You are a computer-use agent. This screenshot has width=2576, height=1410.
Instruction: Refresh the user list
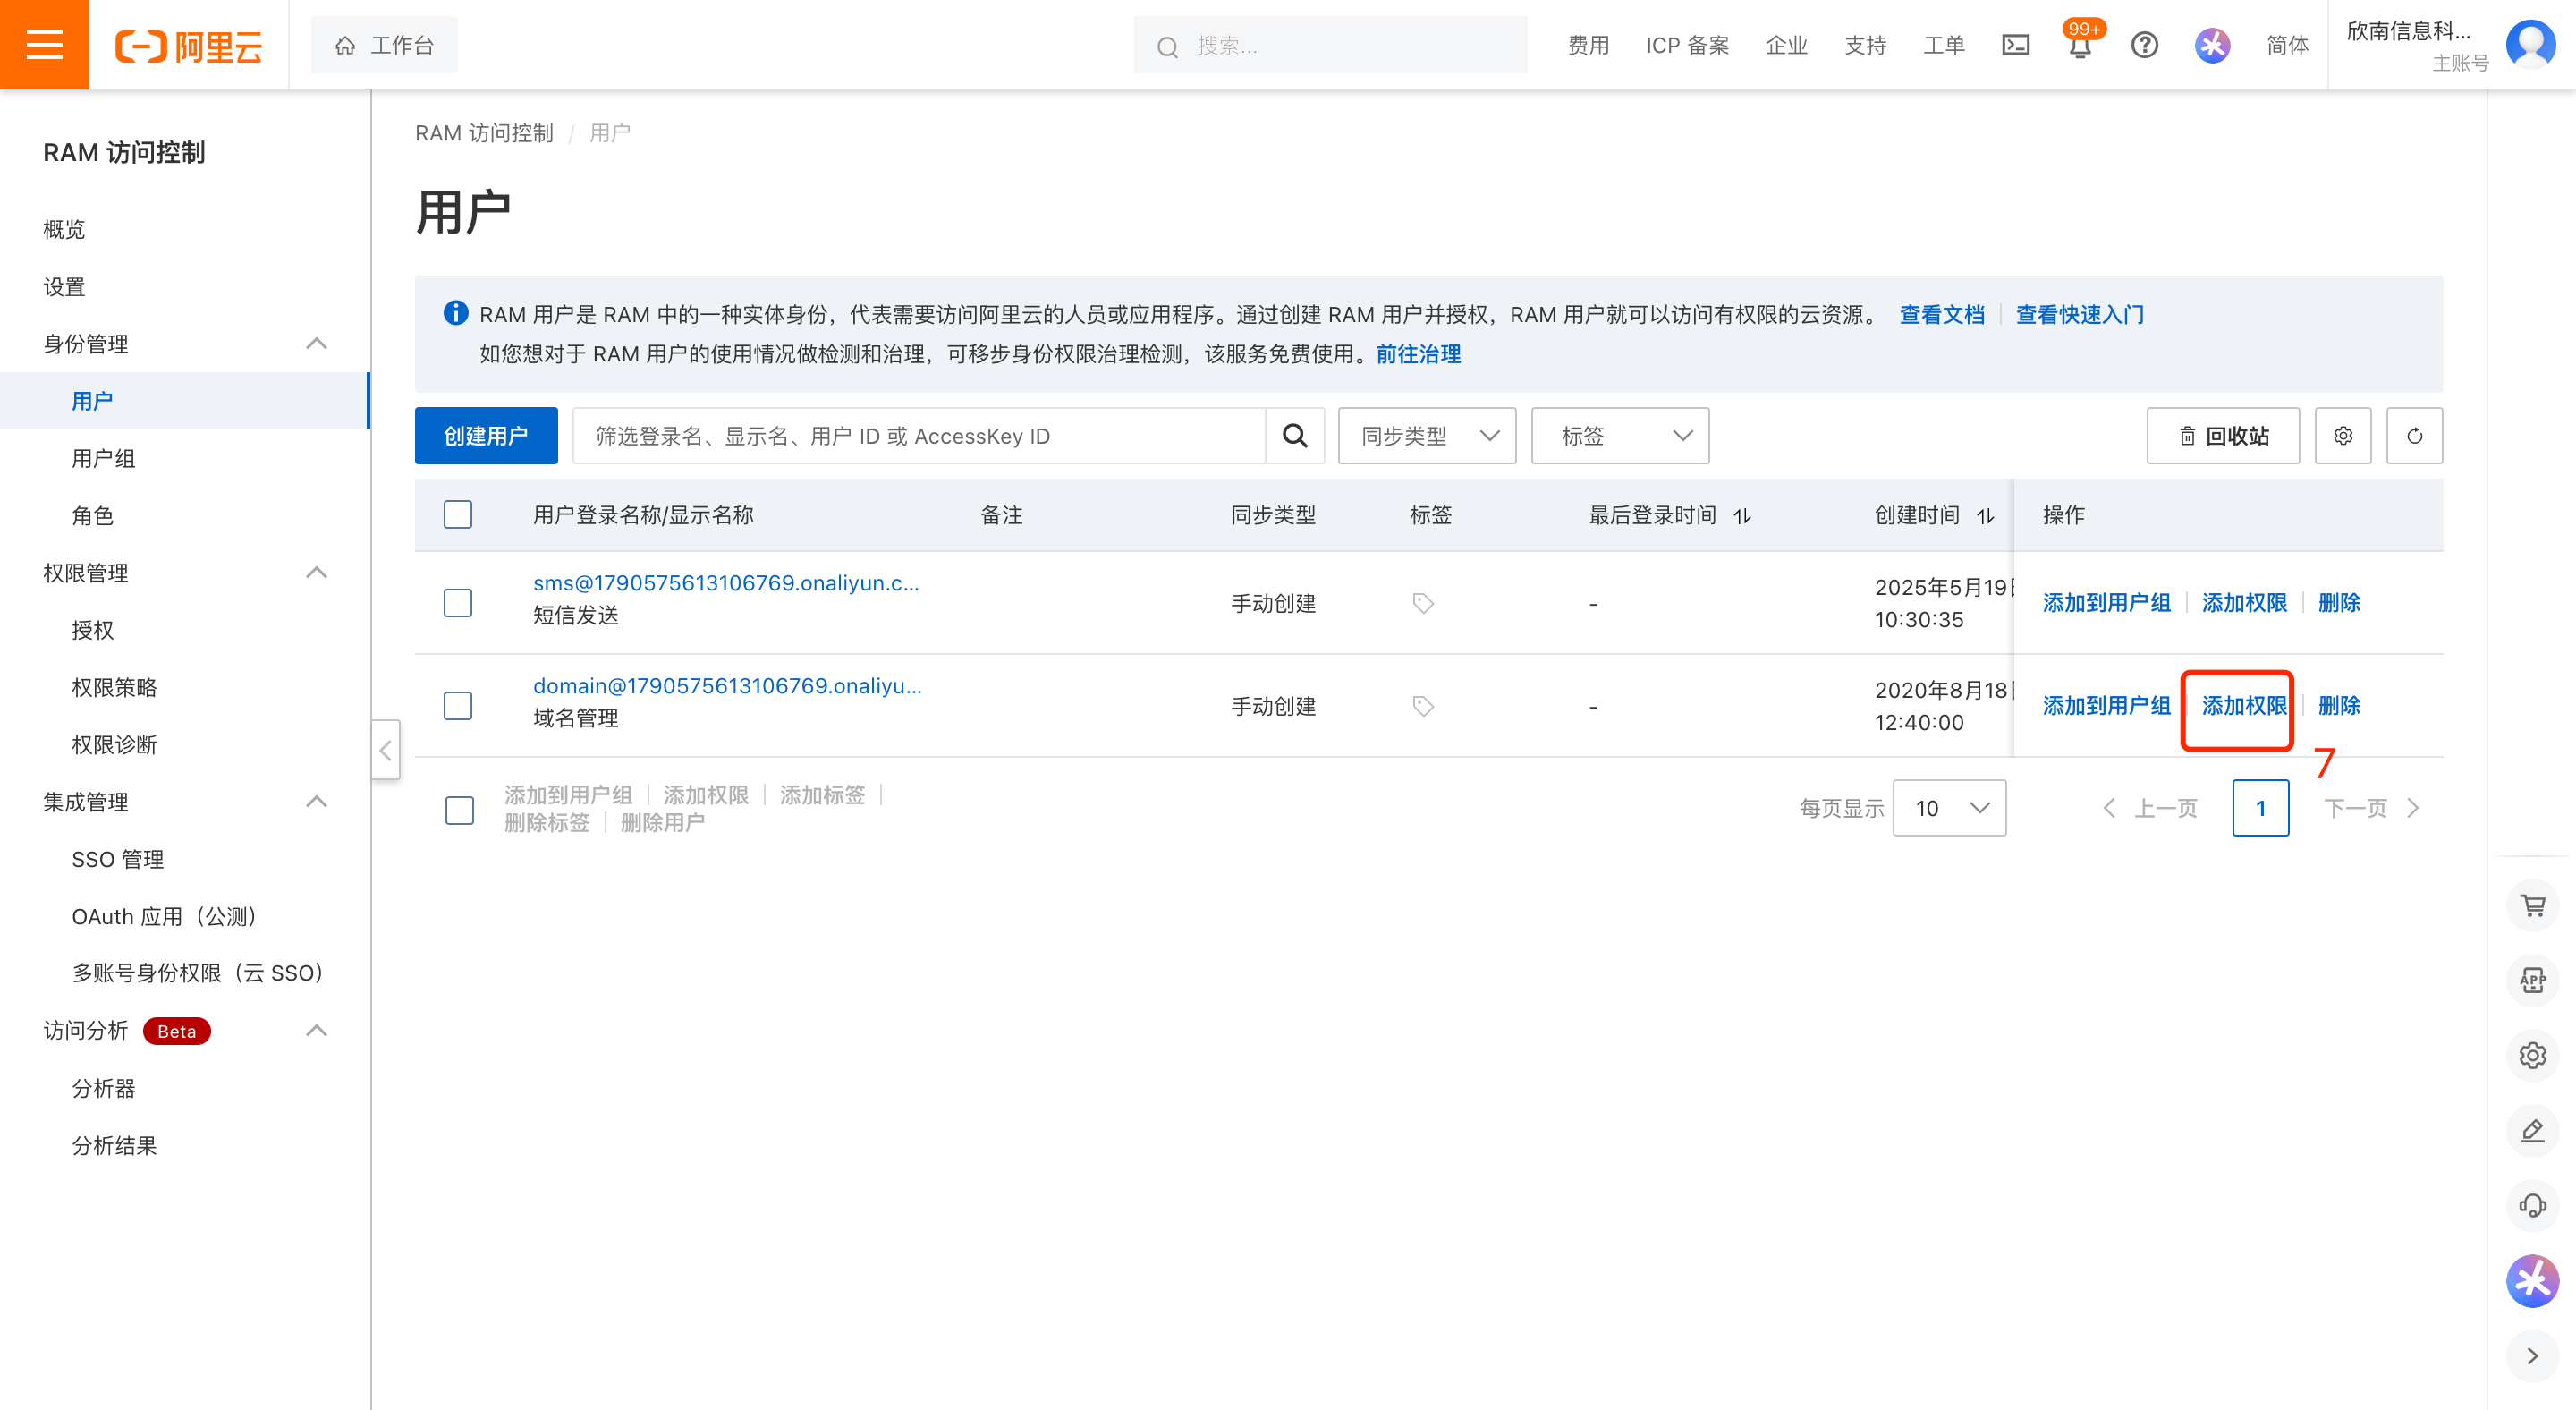(x=2414, y=436)
